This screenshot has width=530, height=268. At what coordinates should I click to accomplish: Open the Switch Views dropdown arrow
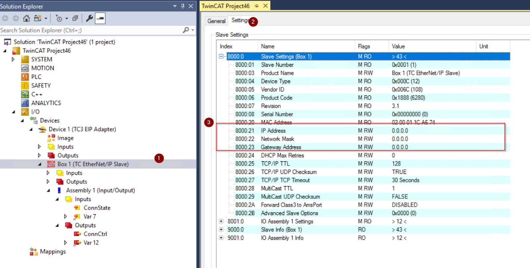(x=46, y=19)
